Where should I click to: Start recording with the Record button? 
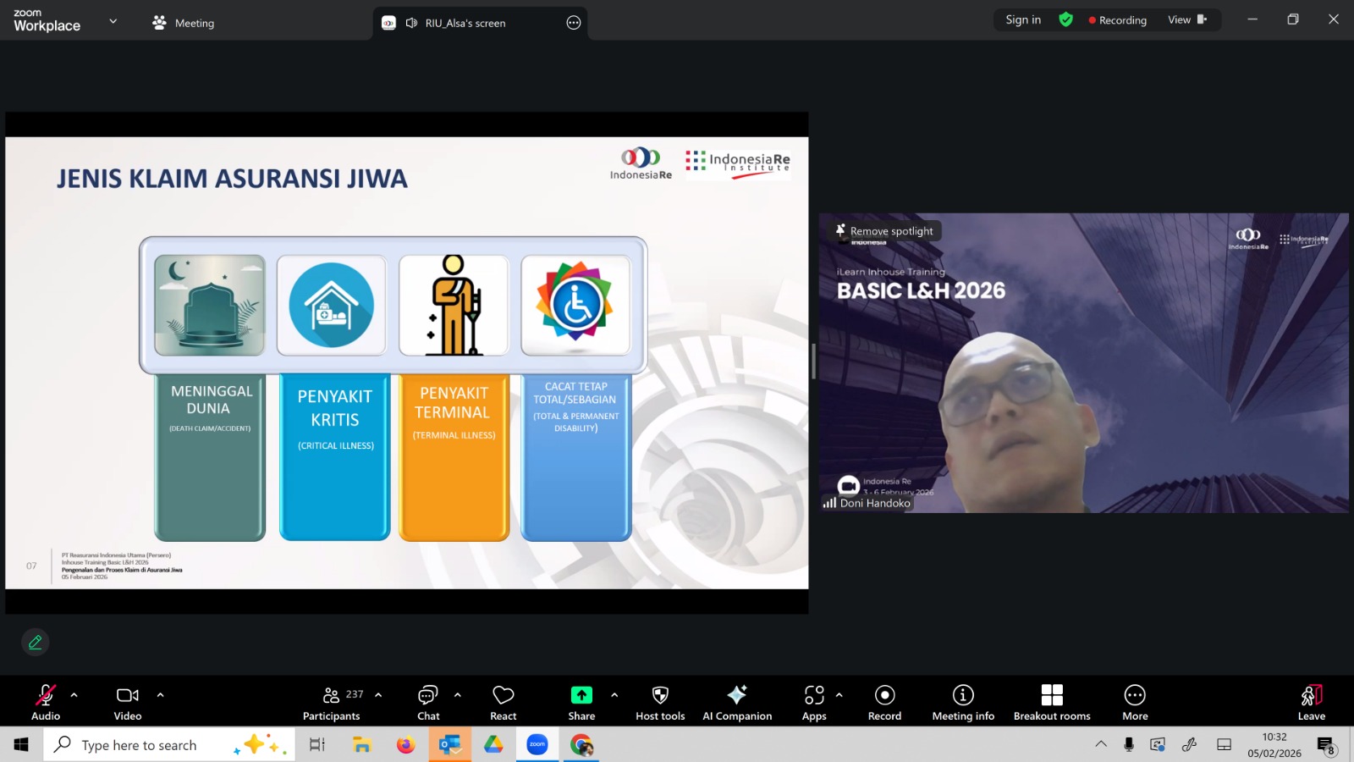pyautogui.click(x=884, y=702)
